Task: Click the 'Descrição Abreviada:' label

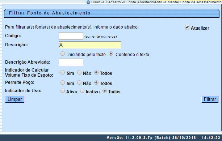Action: pyautogui.click(x=28, y=62)
